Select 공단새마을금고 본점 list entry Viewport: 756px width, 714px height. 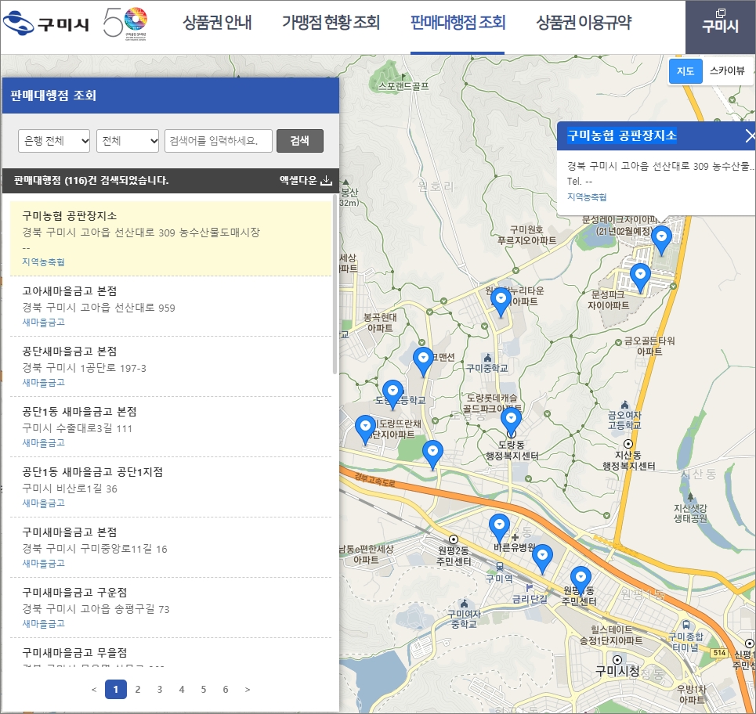pos(171,366)
